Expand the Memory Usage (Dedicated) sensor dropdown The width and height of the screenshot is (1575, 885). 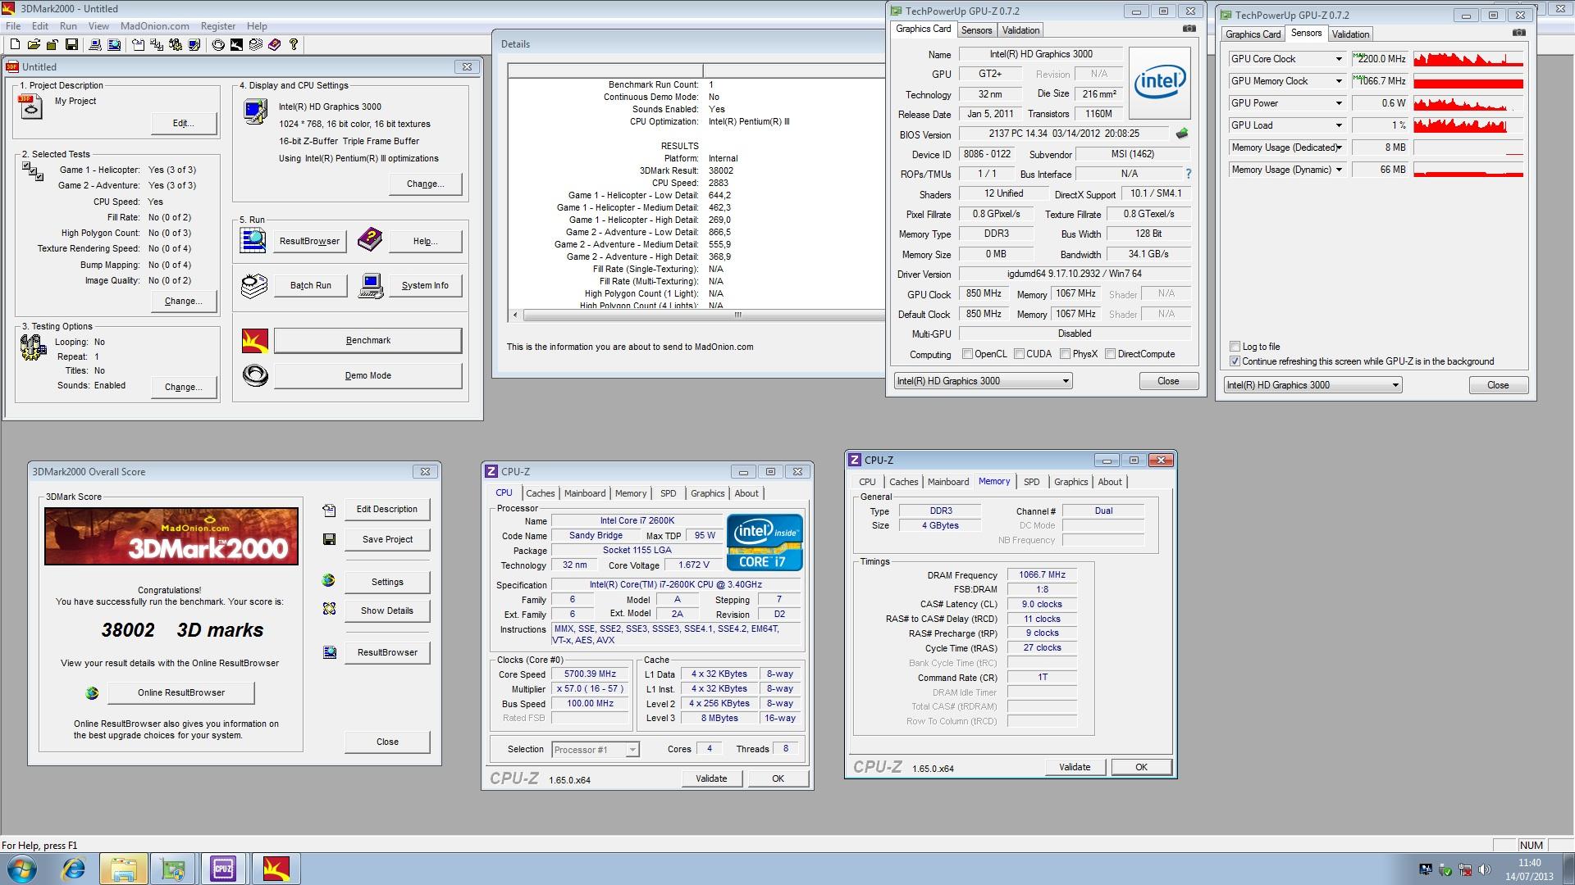(1339, 147)
